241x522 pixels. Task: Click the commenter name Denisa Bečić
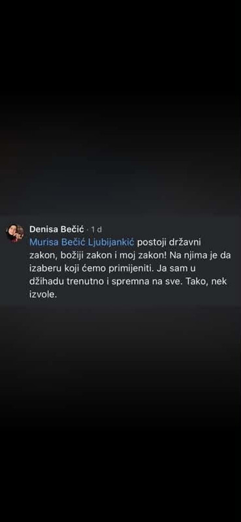(57, 229)
